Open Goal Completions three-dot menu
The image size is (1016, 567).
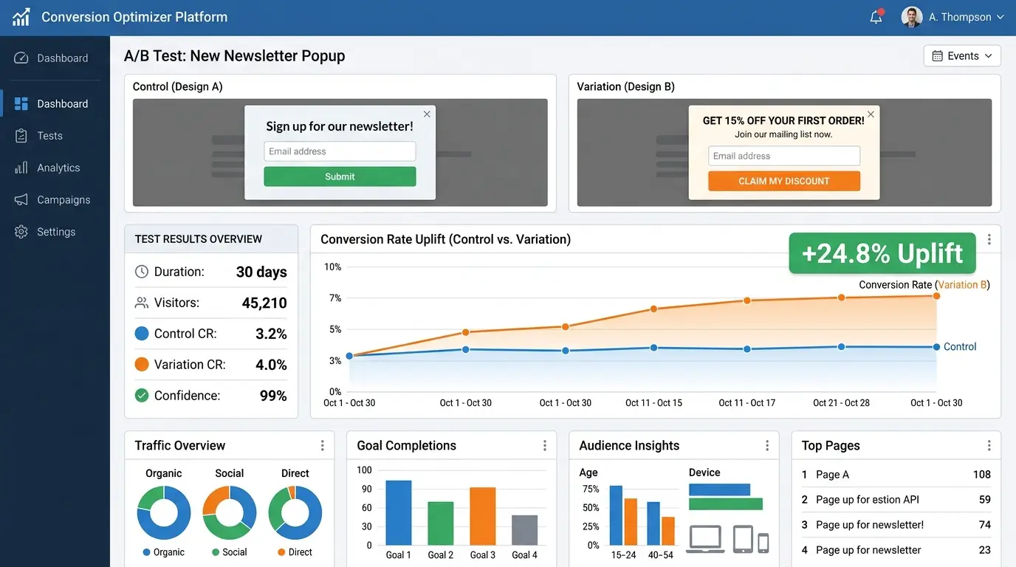544,445
